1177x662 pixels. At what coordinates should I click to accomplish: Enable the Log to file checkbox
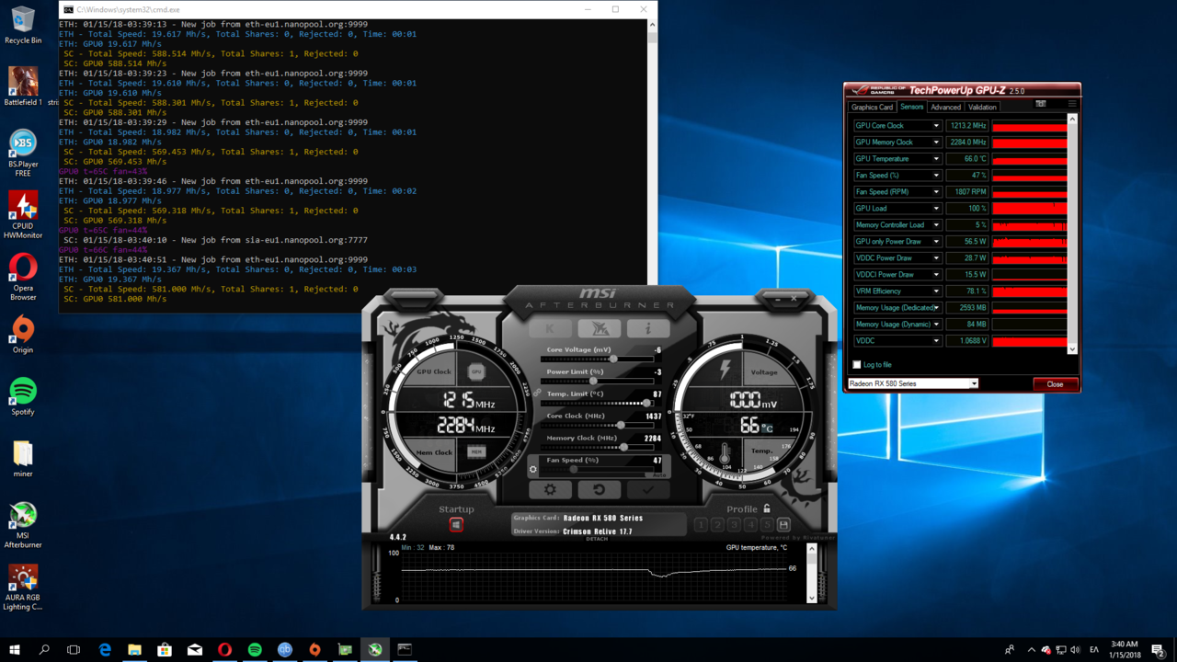pyautogui.click(x=857, y=365)
